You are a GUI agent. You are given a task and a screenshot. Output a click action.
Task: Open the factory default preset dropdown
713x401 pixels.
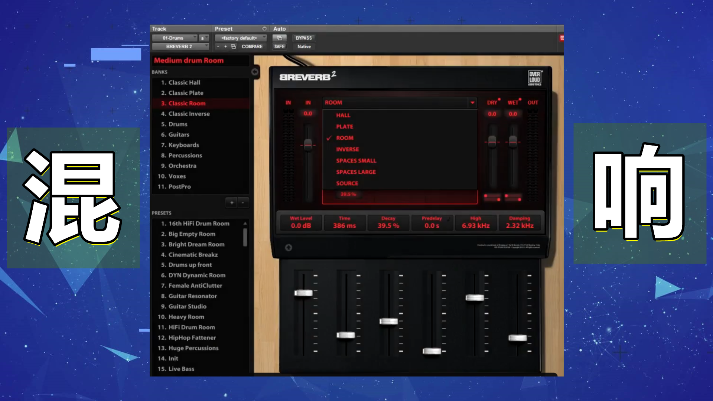241,38
